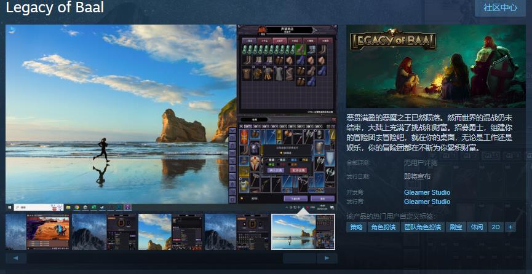Toggle the blue-labeled rarity checkbox in sell dialog
This screenshot has height=274, width=532.
290,160
